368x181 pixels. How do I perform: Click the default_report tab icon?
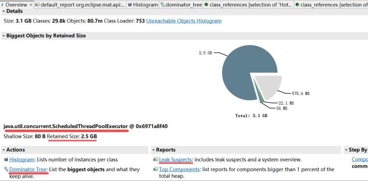[37, 5]
